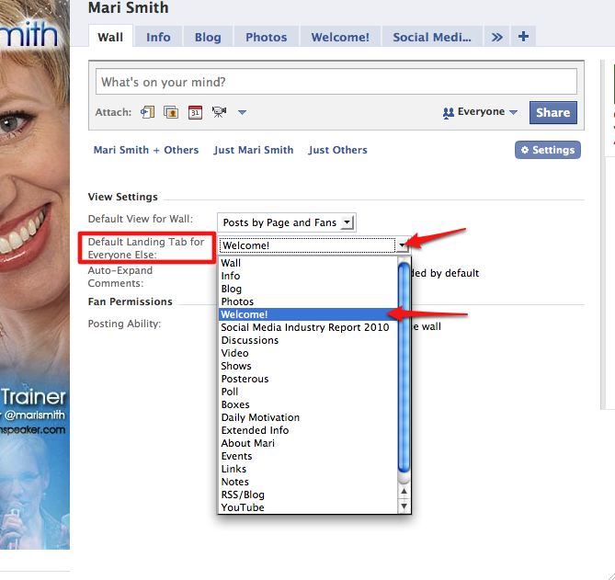
Task: Choose Daily Motivation in the list
Action: (308, 417)
